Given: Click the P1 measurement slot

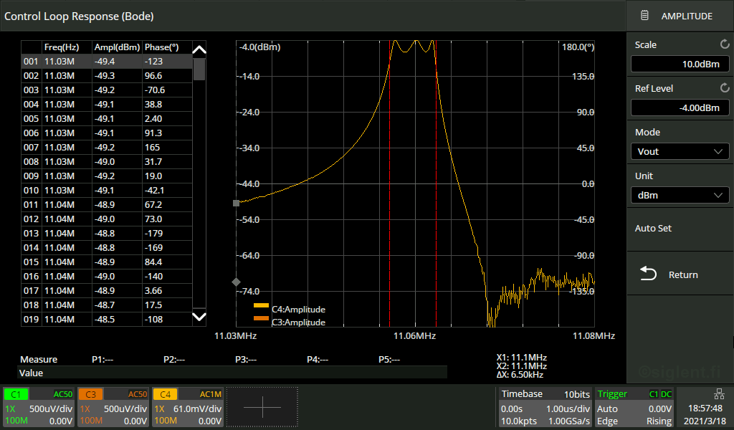Looking at the screenshot, I should click(x=103, y=359).
